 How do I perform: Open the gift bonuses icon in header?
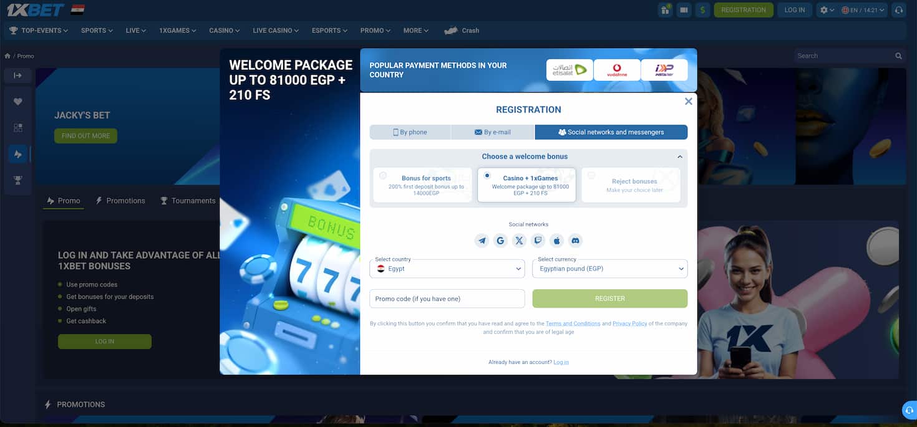tap(665, 10)
